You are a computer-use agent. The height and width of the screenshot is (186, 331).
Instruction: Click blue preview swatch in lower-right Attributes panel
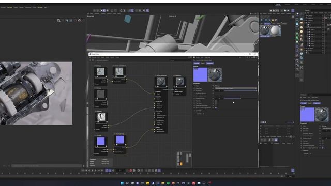click(307, 115)
